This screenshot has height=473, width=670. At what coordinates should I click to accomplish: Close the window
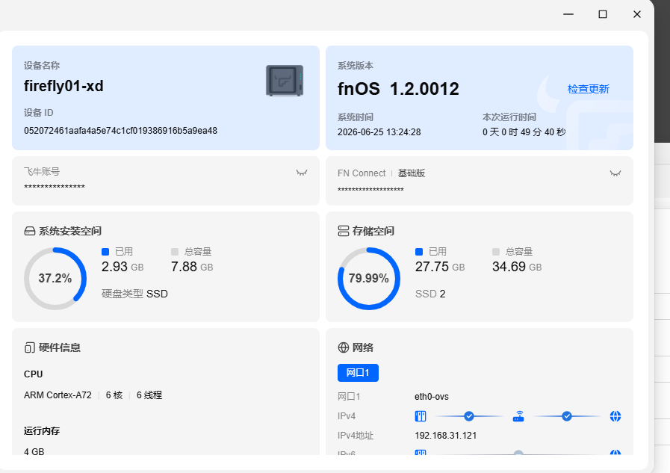636,14
